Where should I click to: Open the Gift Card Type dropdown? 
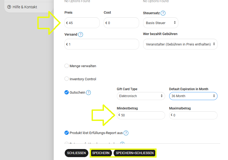tap(141, 96)
